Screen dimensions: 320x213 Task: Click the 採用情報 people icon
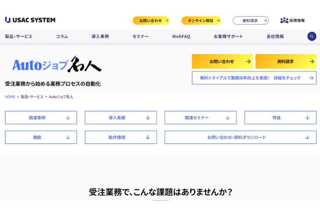coord(284,20)
